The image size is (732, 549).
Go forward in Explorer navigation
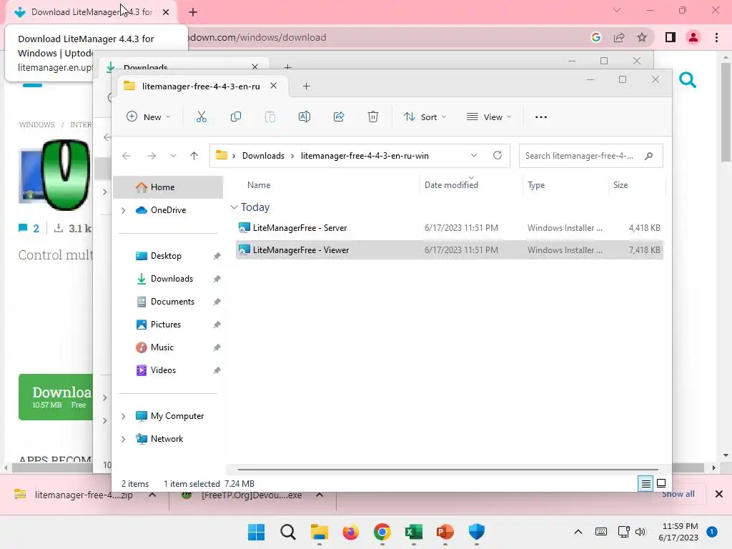[152, 156]
